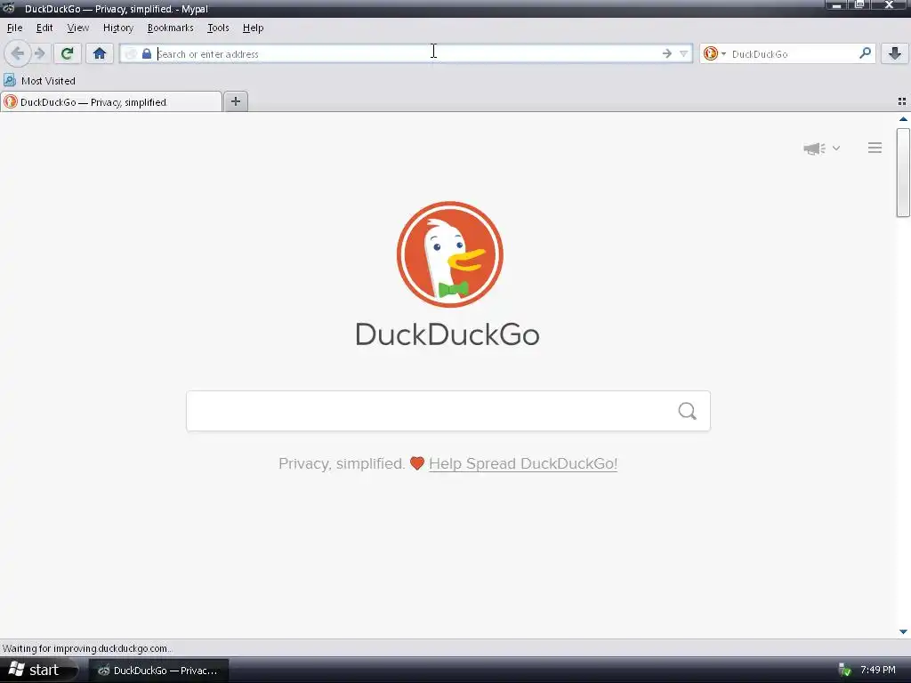This screenshot has width=911, height=683.
Task: Open the Tools menu
Action: point(218,28)
